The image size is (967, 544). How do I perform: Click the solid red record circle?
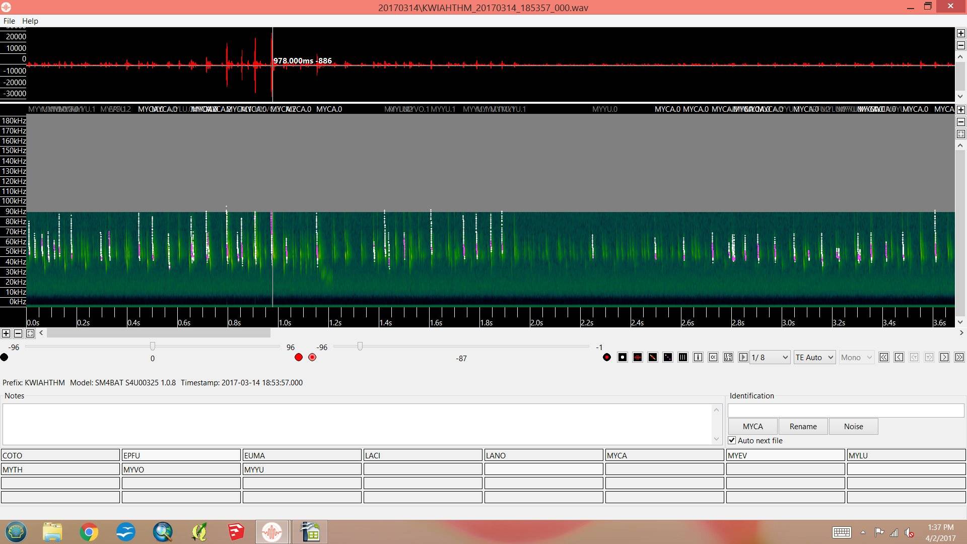299,358
